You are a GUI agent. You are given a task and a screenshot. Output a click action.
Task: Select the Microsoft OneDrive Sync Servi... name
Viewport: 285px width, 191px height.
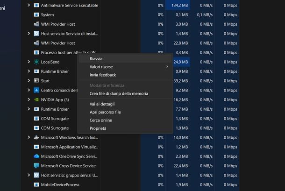[69, 156]
